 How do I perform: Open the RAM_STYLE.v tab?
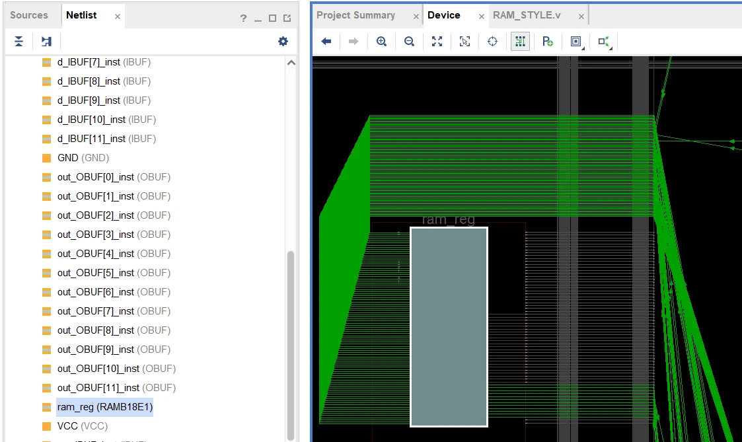point(527,15)
